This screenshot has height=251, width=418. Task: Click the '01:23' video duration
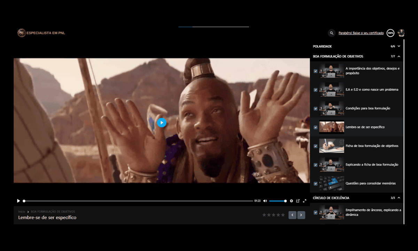pyautogui.click(x=257, y=201)
